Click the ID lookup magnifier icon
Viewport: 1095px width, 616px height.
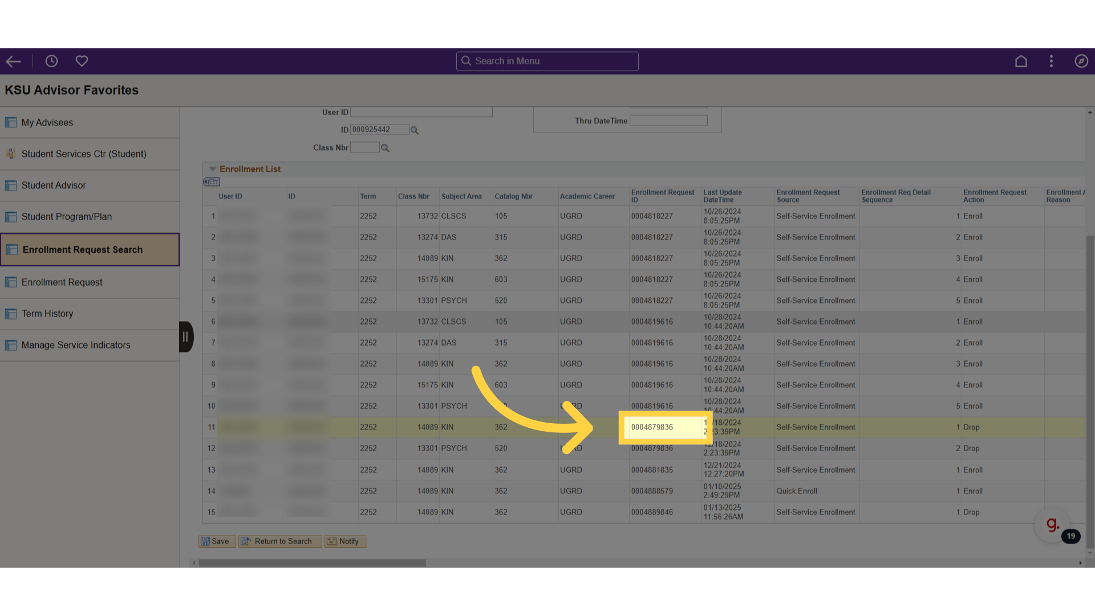click(415, 131)
